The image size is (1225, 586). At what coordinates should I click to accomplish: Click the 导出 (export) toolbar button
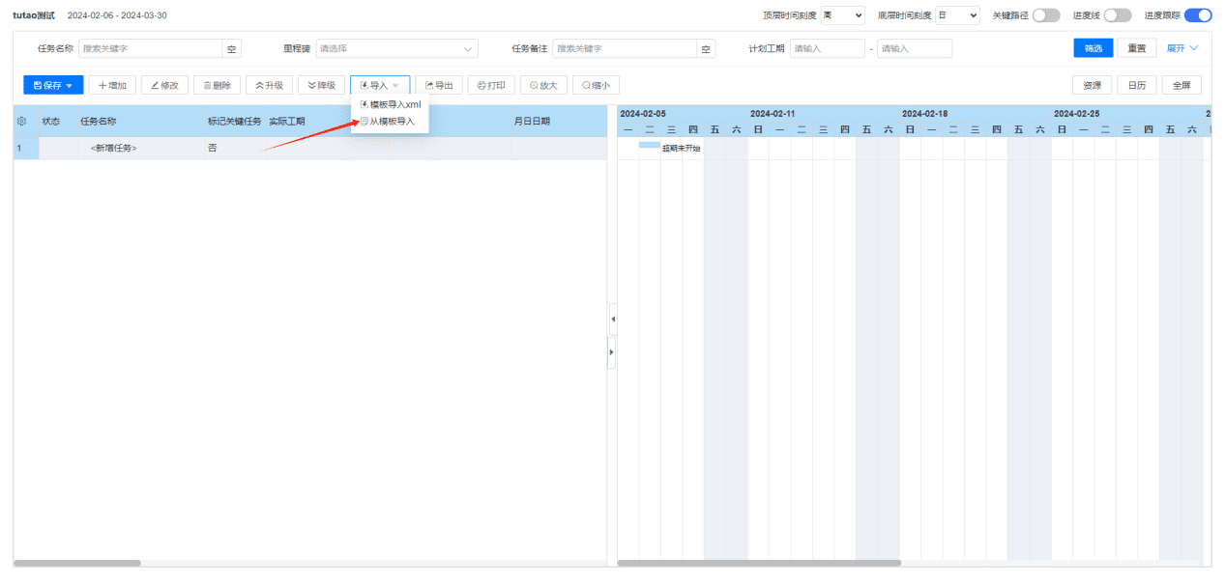point(439,85)
